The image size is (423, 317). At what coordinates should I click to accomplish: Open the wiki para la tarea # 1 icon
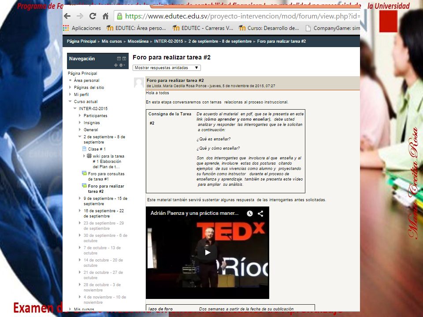[89, 156]
